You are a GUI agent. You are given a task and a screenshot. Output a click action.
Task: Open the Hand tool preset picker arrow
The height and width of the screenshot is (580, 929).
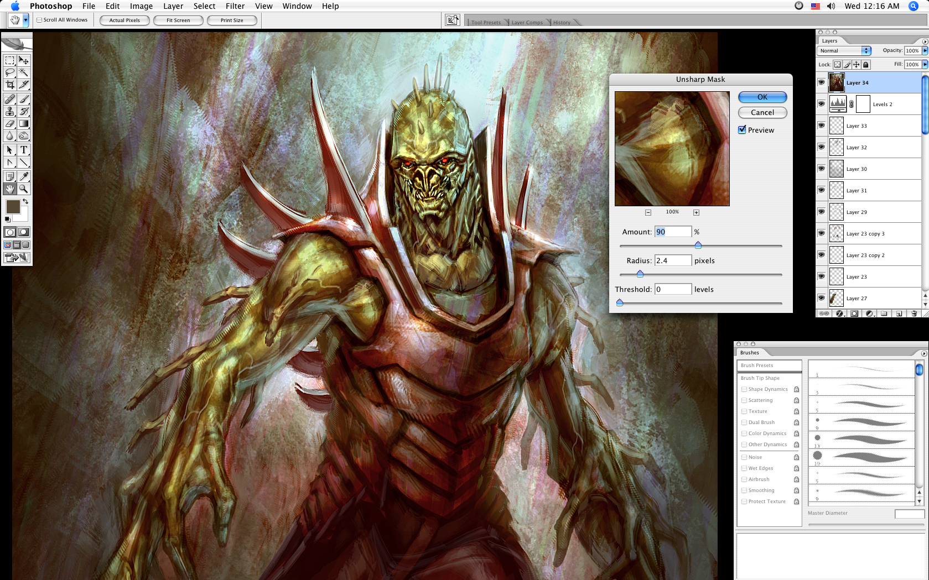25,20
